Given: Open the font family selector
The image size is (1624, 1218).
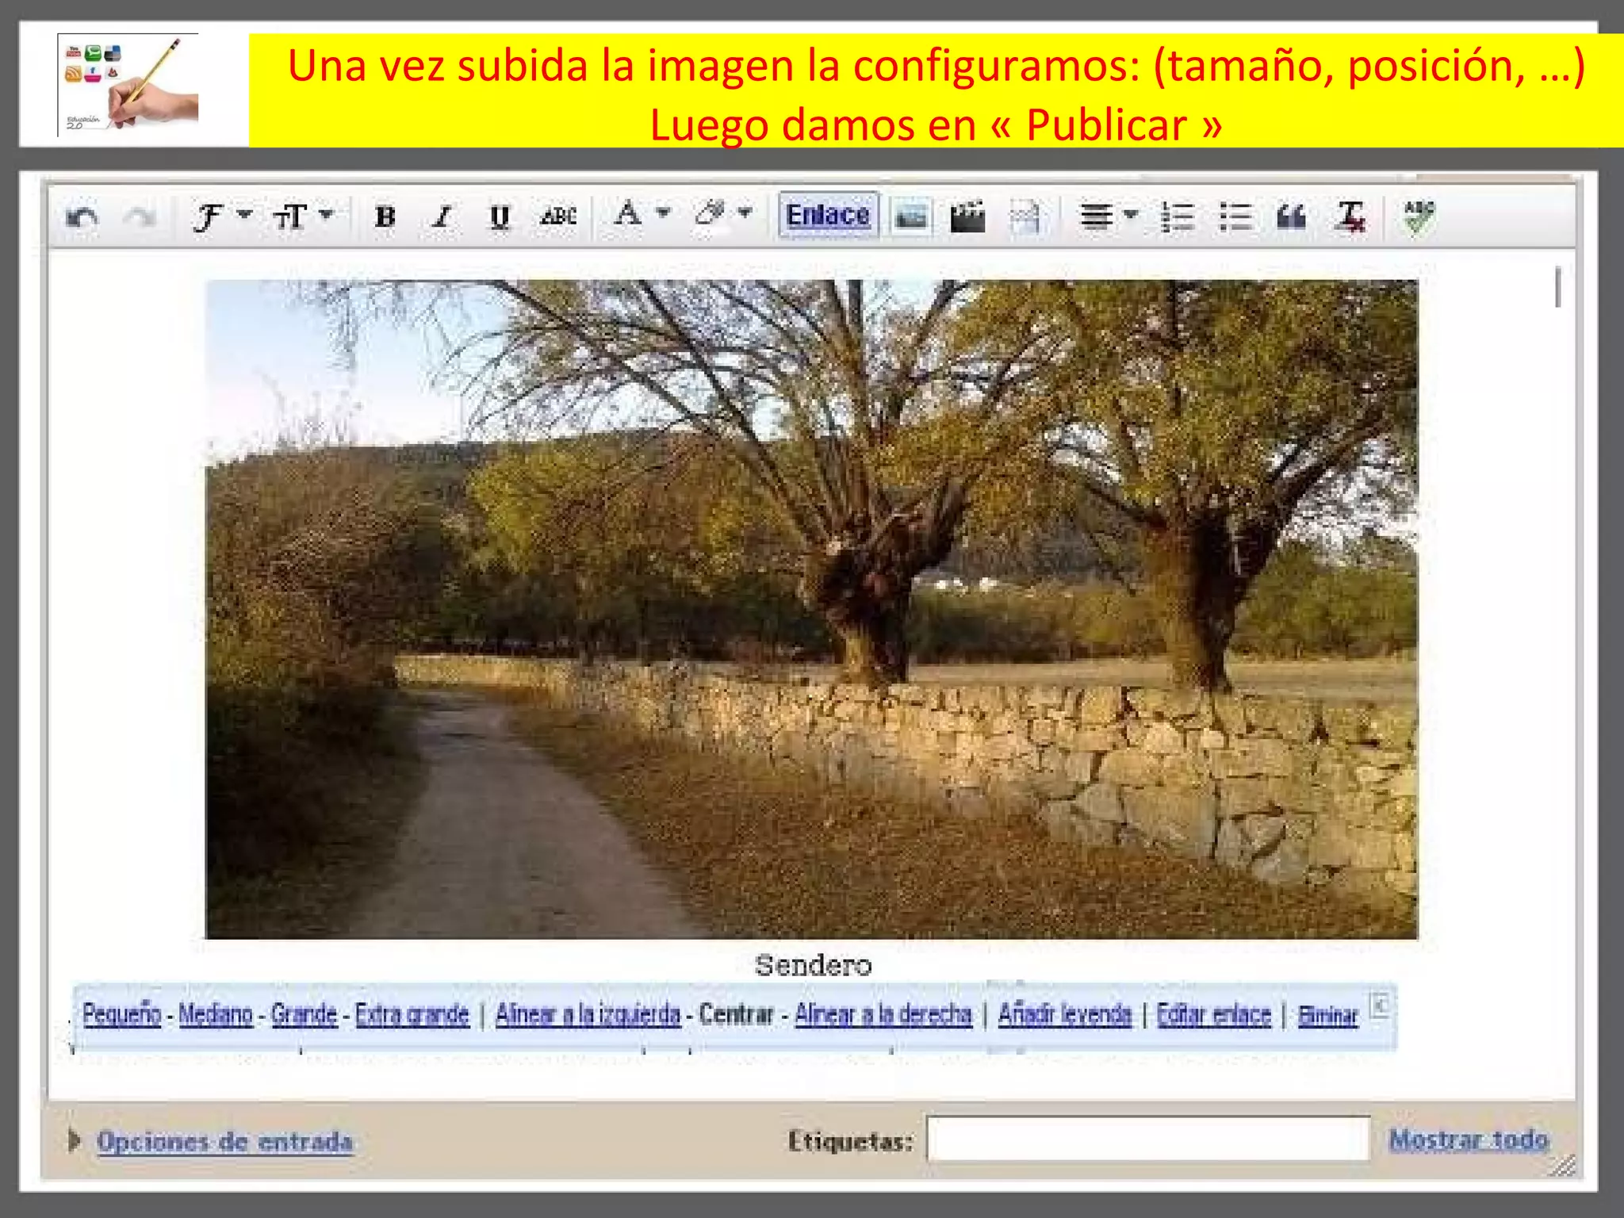Looking at the screenshot, I should pos(208,216).
